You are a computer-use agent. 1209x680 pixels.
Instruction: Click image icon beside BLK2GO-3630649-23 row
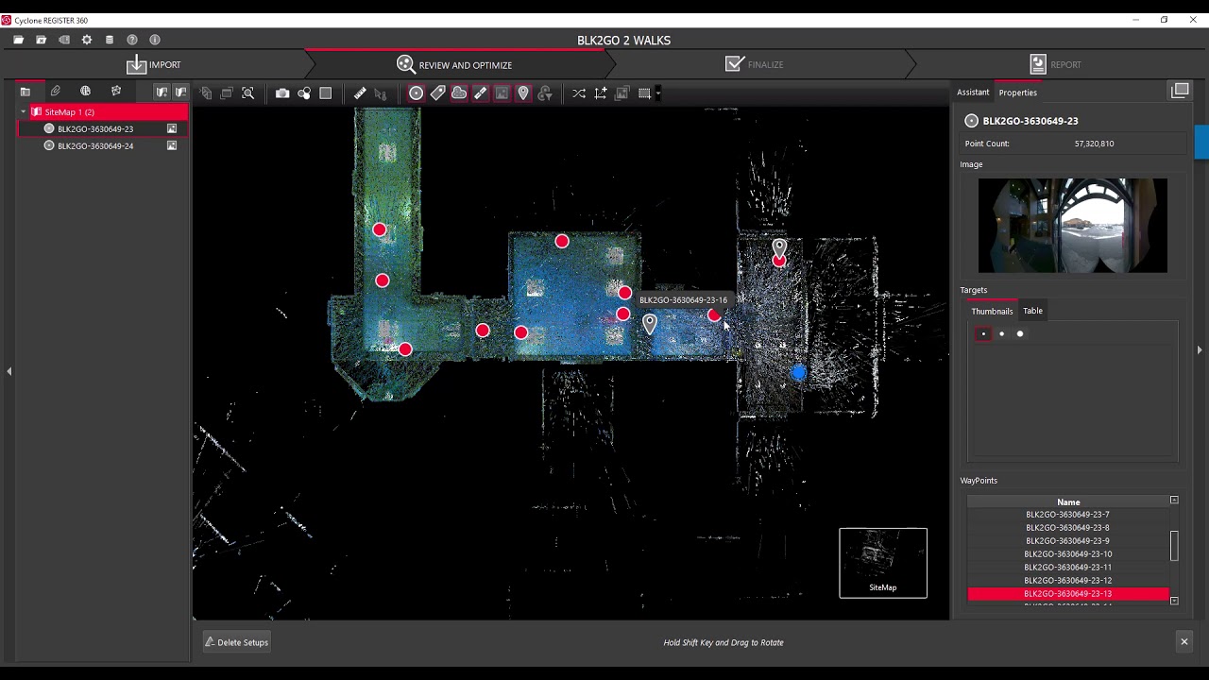172,128
